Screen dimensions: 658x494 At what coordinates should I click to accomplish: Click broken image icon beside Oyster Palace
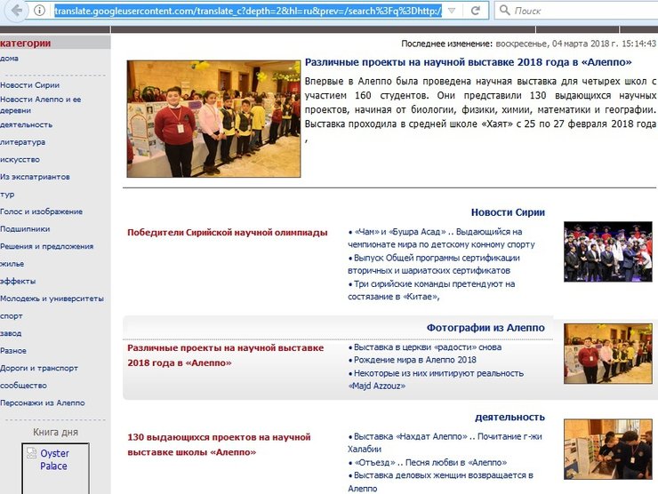click(x=30, y=453)
